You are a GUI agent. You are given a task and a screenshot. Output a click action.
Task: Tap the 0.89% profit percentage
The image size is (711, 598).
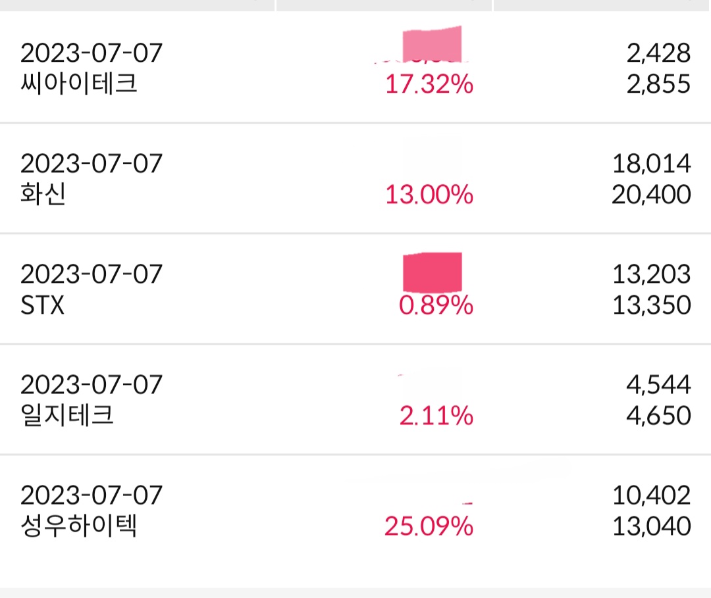[436, 306]
